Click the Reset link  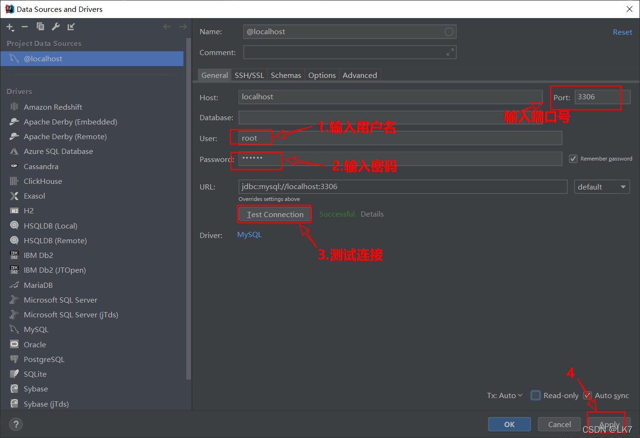point(622,32)
